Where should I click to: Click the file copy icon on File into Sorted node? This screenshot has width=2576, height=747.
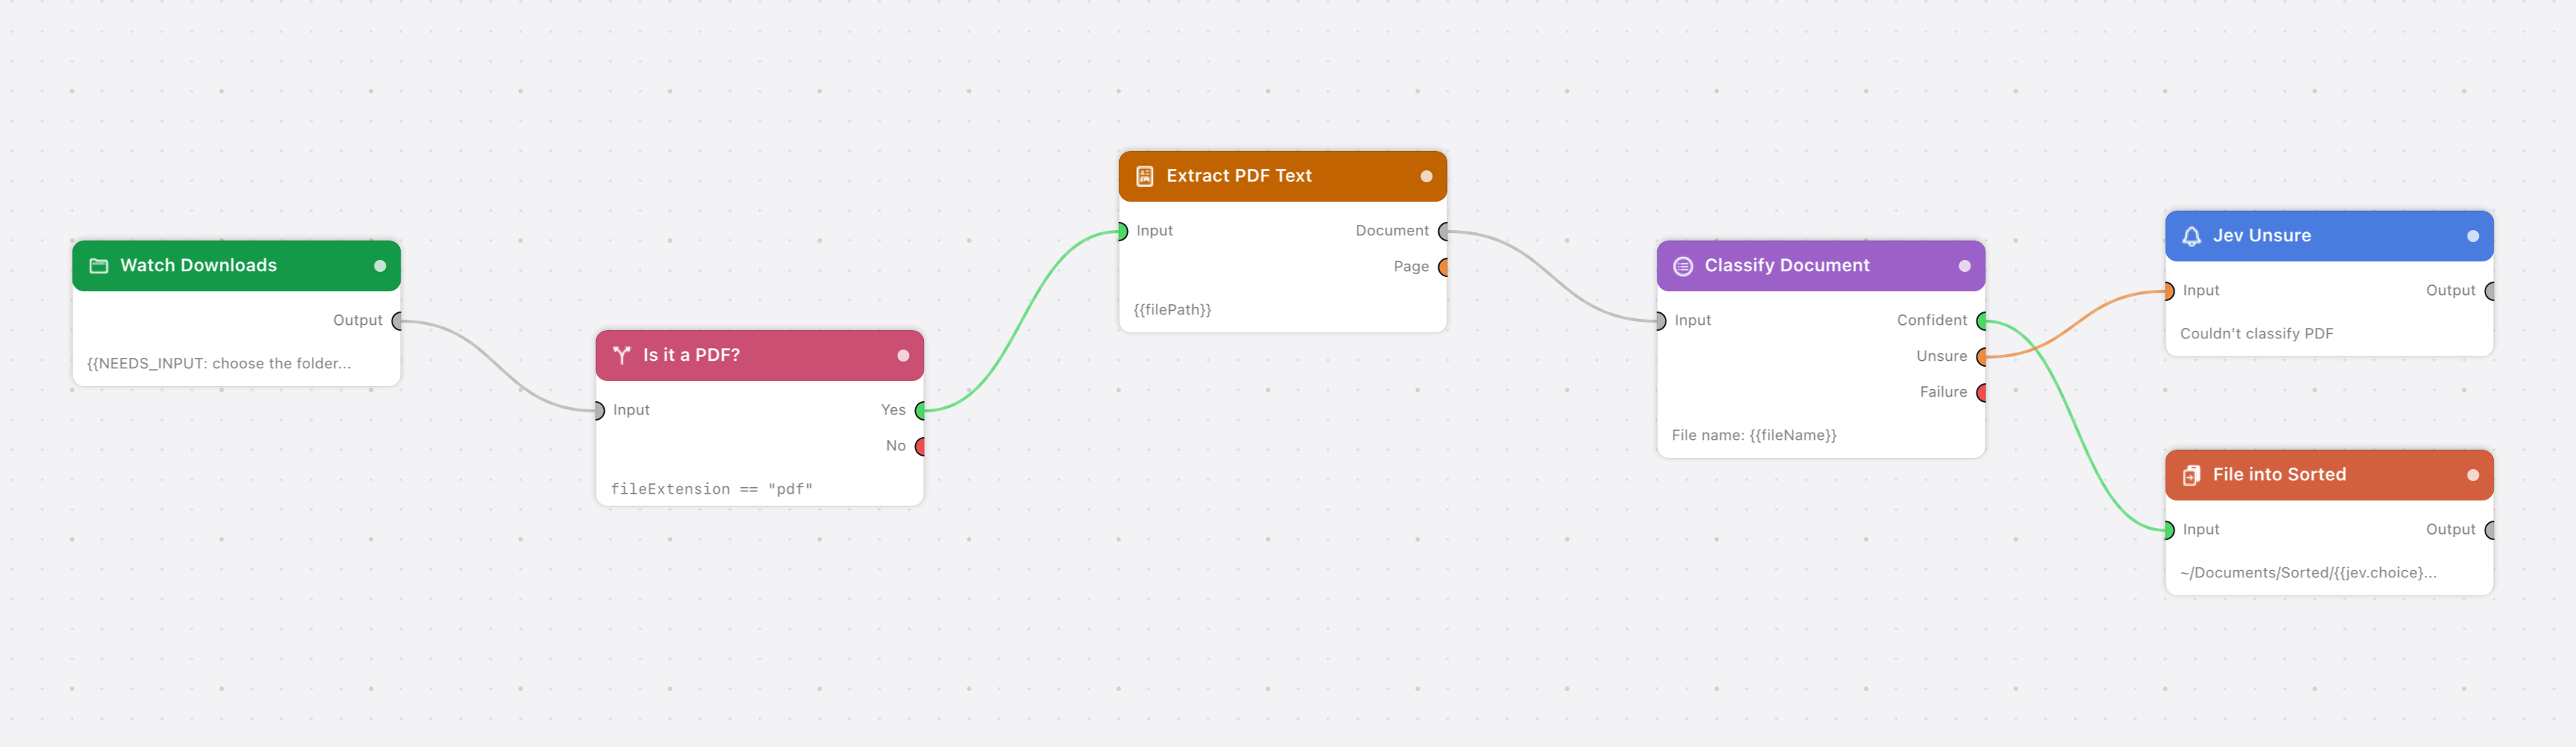[x=2191, y=475]
